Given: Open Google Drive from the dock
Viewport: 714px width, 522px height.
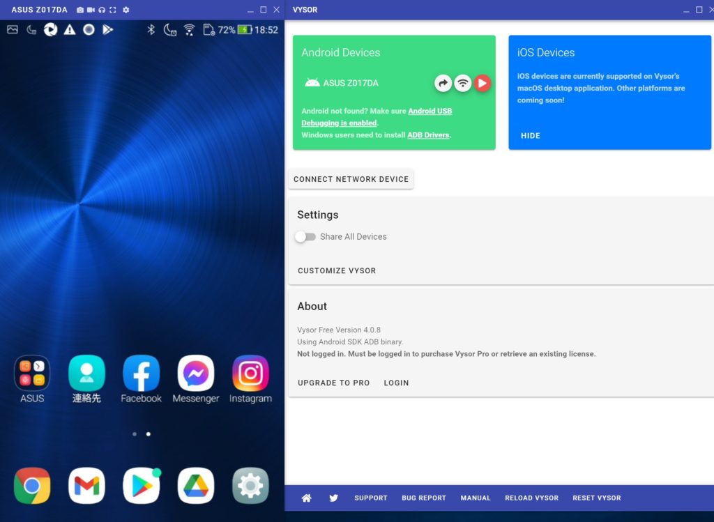Looking at the screenshot, I should [x=196, y=486].
